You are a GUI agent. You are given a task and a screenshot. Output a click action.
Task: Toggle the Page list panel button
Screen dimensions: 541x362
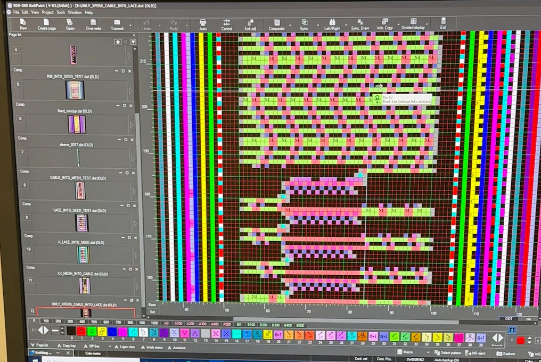click(39, 345)
